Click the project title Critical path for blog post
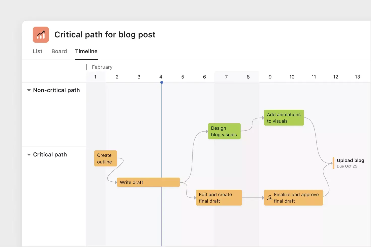The width and height of the screenshot is (371, 247). pyautogui.click(x=105, y=34)
